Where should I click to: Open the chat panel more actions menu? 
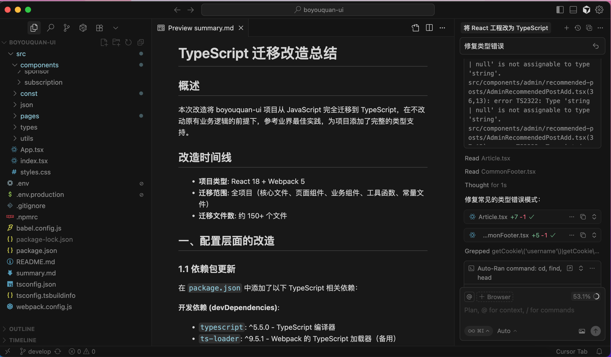point(601,28)
